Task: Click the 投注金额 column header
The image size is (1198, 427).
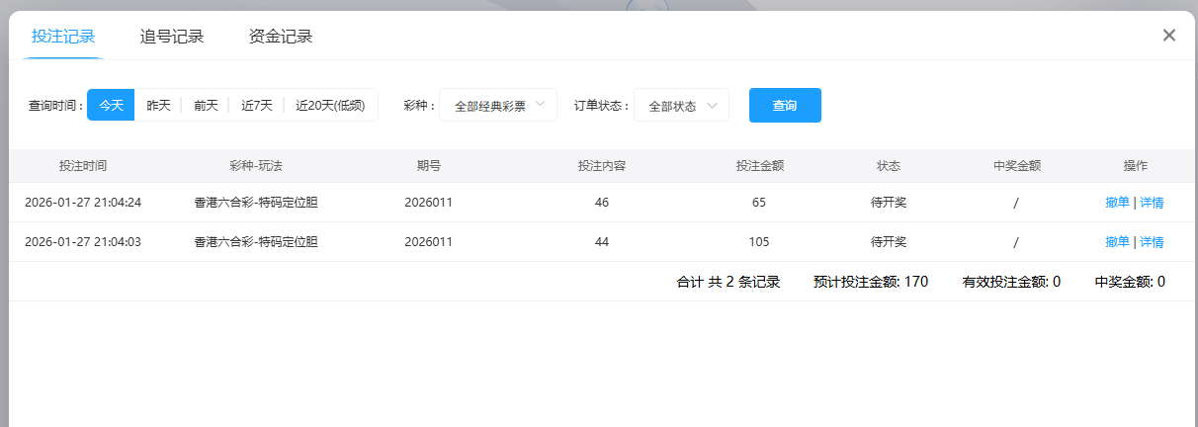Action: tap(759, 166)
